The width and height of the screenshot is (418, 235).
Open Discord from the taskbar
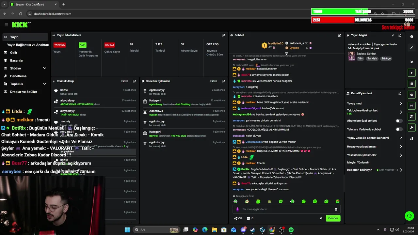tap(243, 230)
